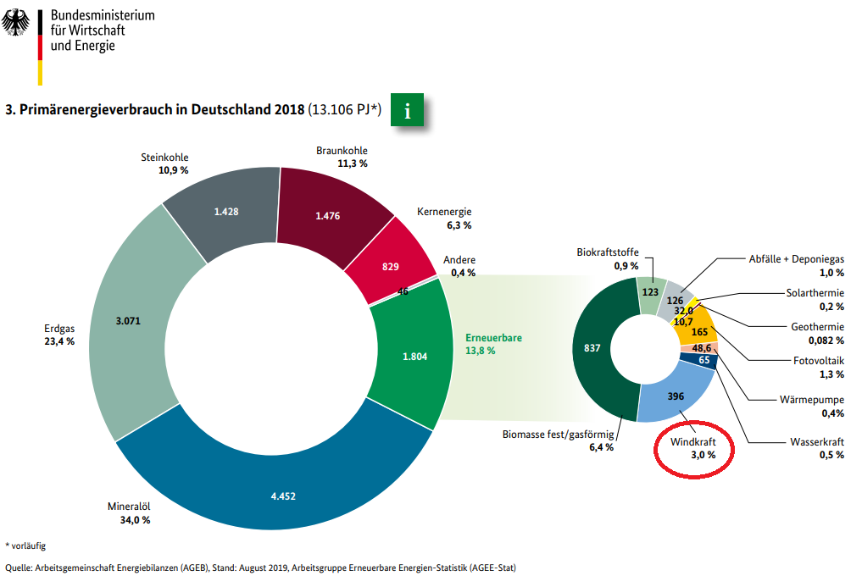Click the red-circled Windkraft 3,0 % label

(693, 448)
